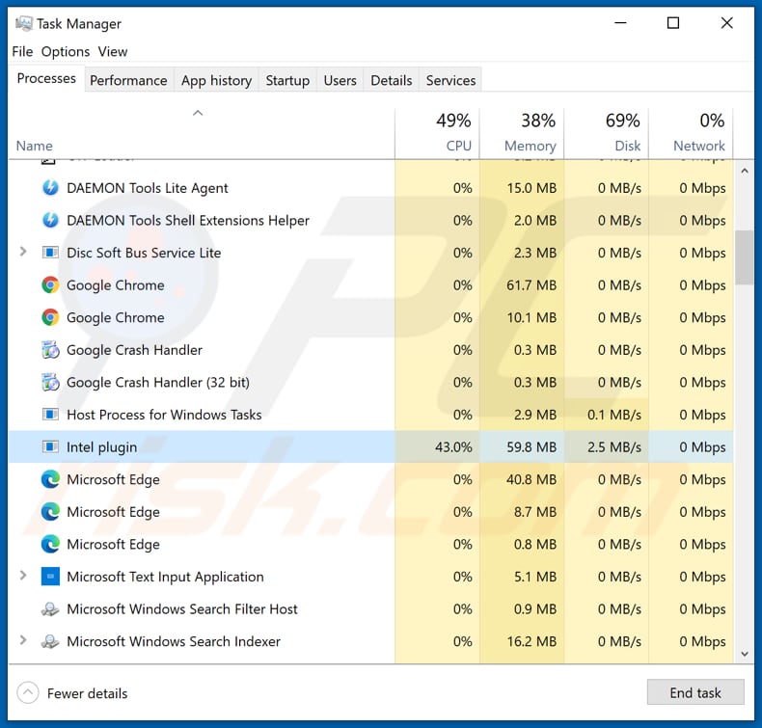
Task: Close the Task Manager window
Action: pos(726,23)
